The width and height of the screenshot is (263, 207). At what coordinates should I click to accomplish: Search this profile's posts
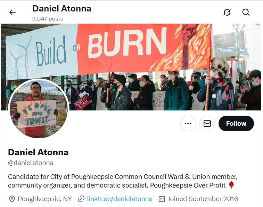[x=246, y=12]
